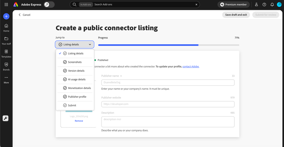The width and height of the screenshot is (284, 147).
Task: Toggle the switch beside Adobe Express title
Action: click(49, 5)
